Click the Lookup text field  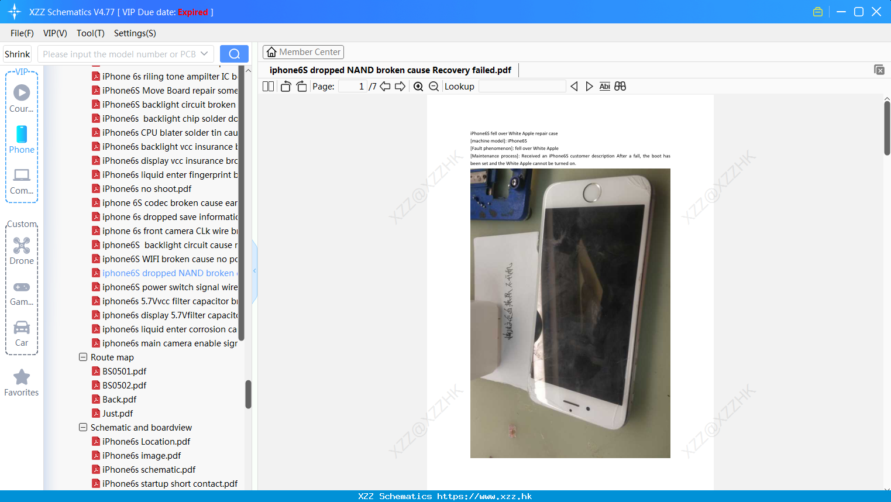point(522,87)
